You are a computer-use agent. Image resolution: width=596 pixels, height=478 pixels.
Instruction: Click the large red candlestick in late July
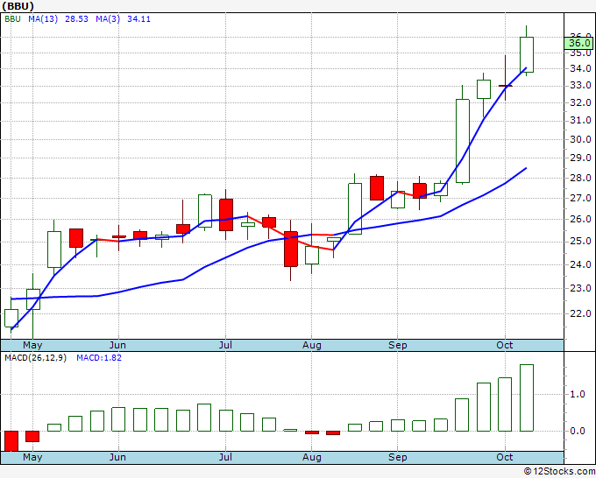(x=291, y=249)
